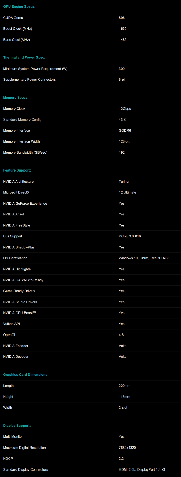
Task: Select the Volta value for NVIDIA Decoder
Action: (x=123, y=357)
